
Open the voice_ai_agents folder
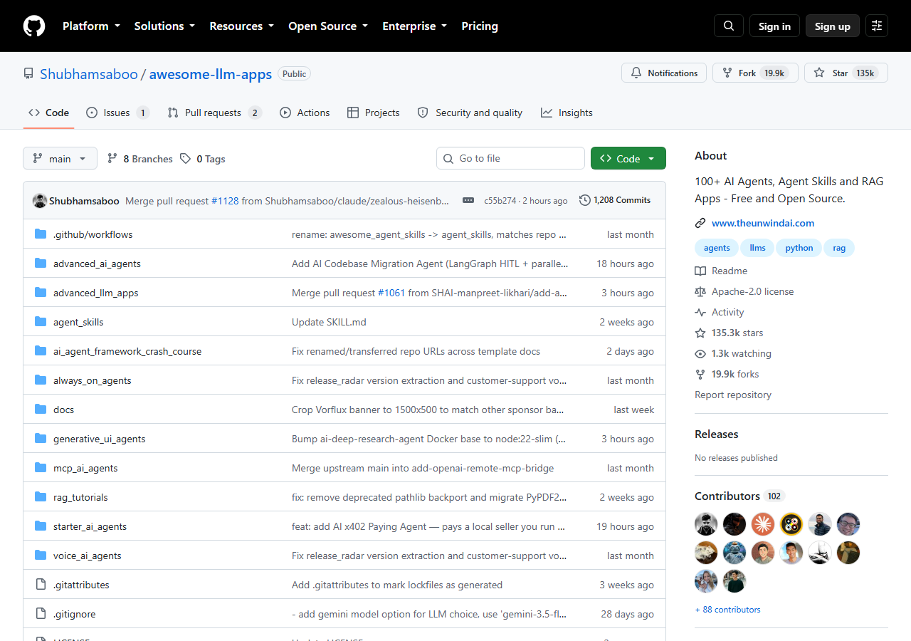click(x=88, y=556)
